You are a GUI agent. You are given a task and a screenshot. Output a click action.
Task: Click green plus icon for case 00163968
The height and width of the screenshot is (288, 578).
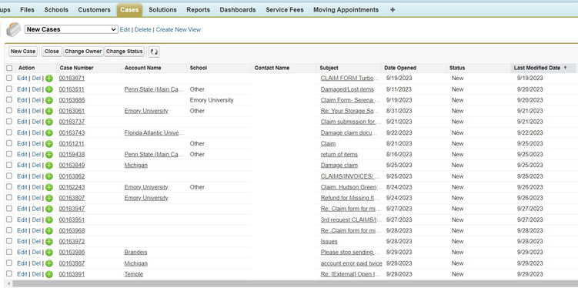(x=49, y=231)
